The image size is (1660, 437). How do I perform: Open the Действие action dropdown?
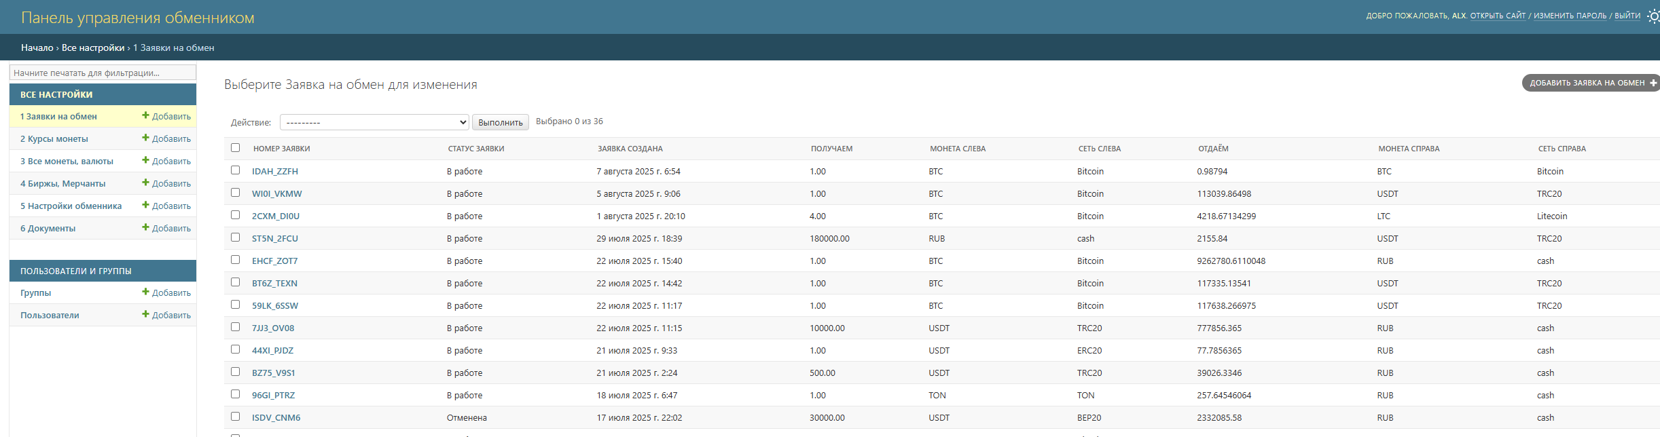(x=374, y=122)
